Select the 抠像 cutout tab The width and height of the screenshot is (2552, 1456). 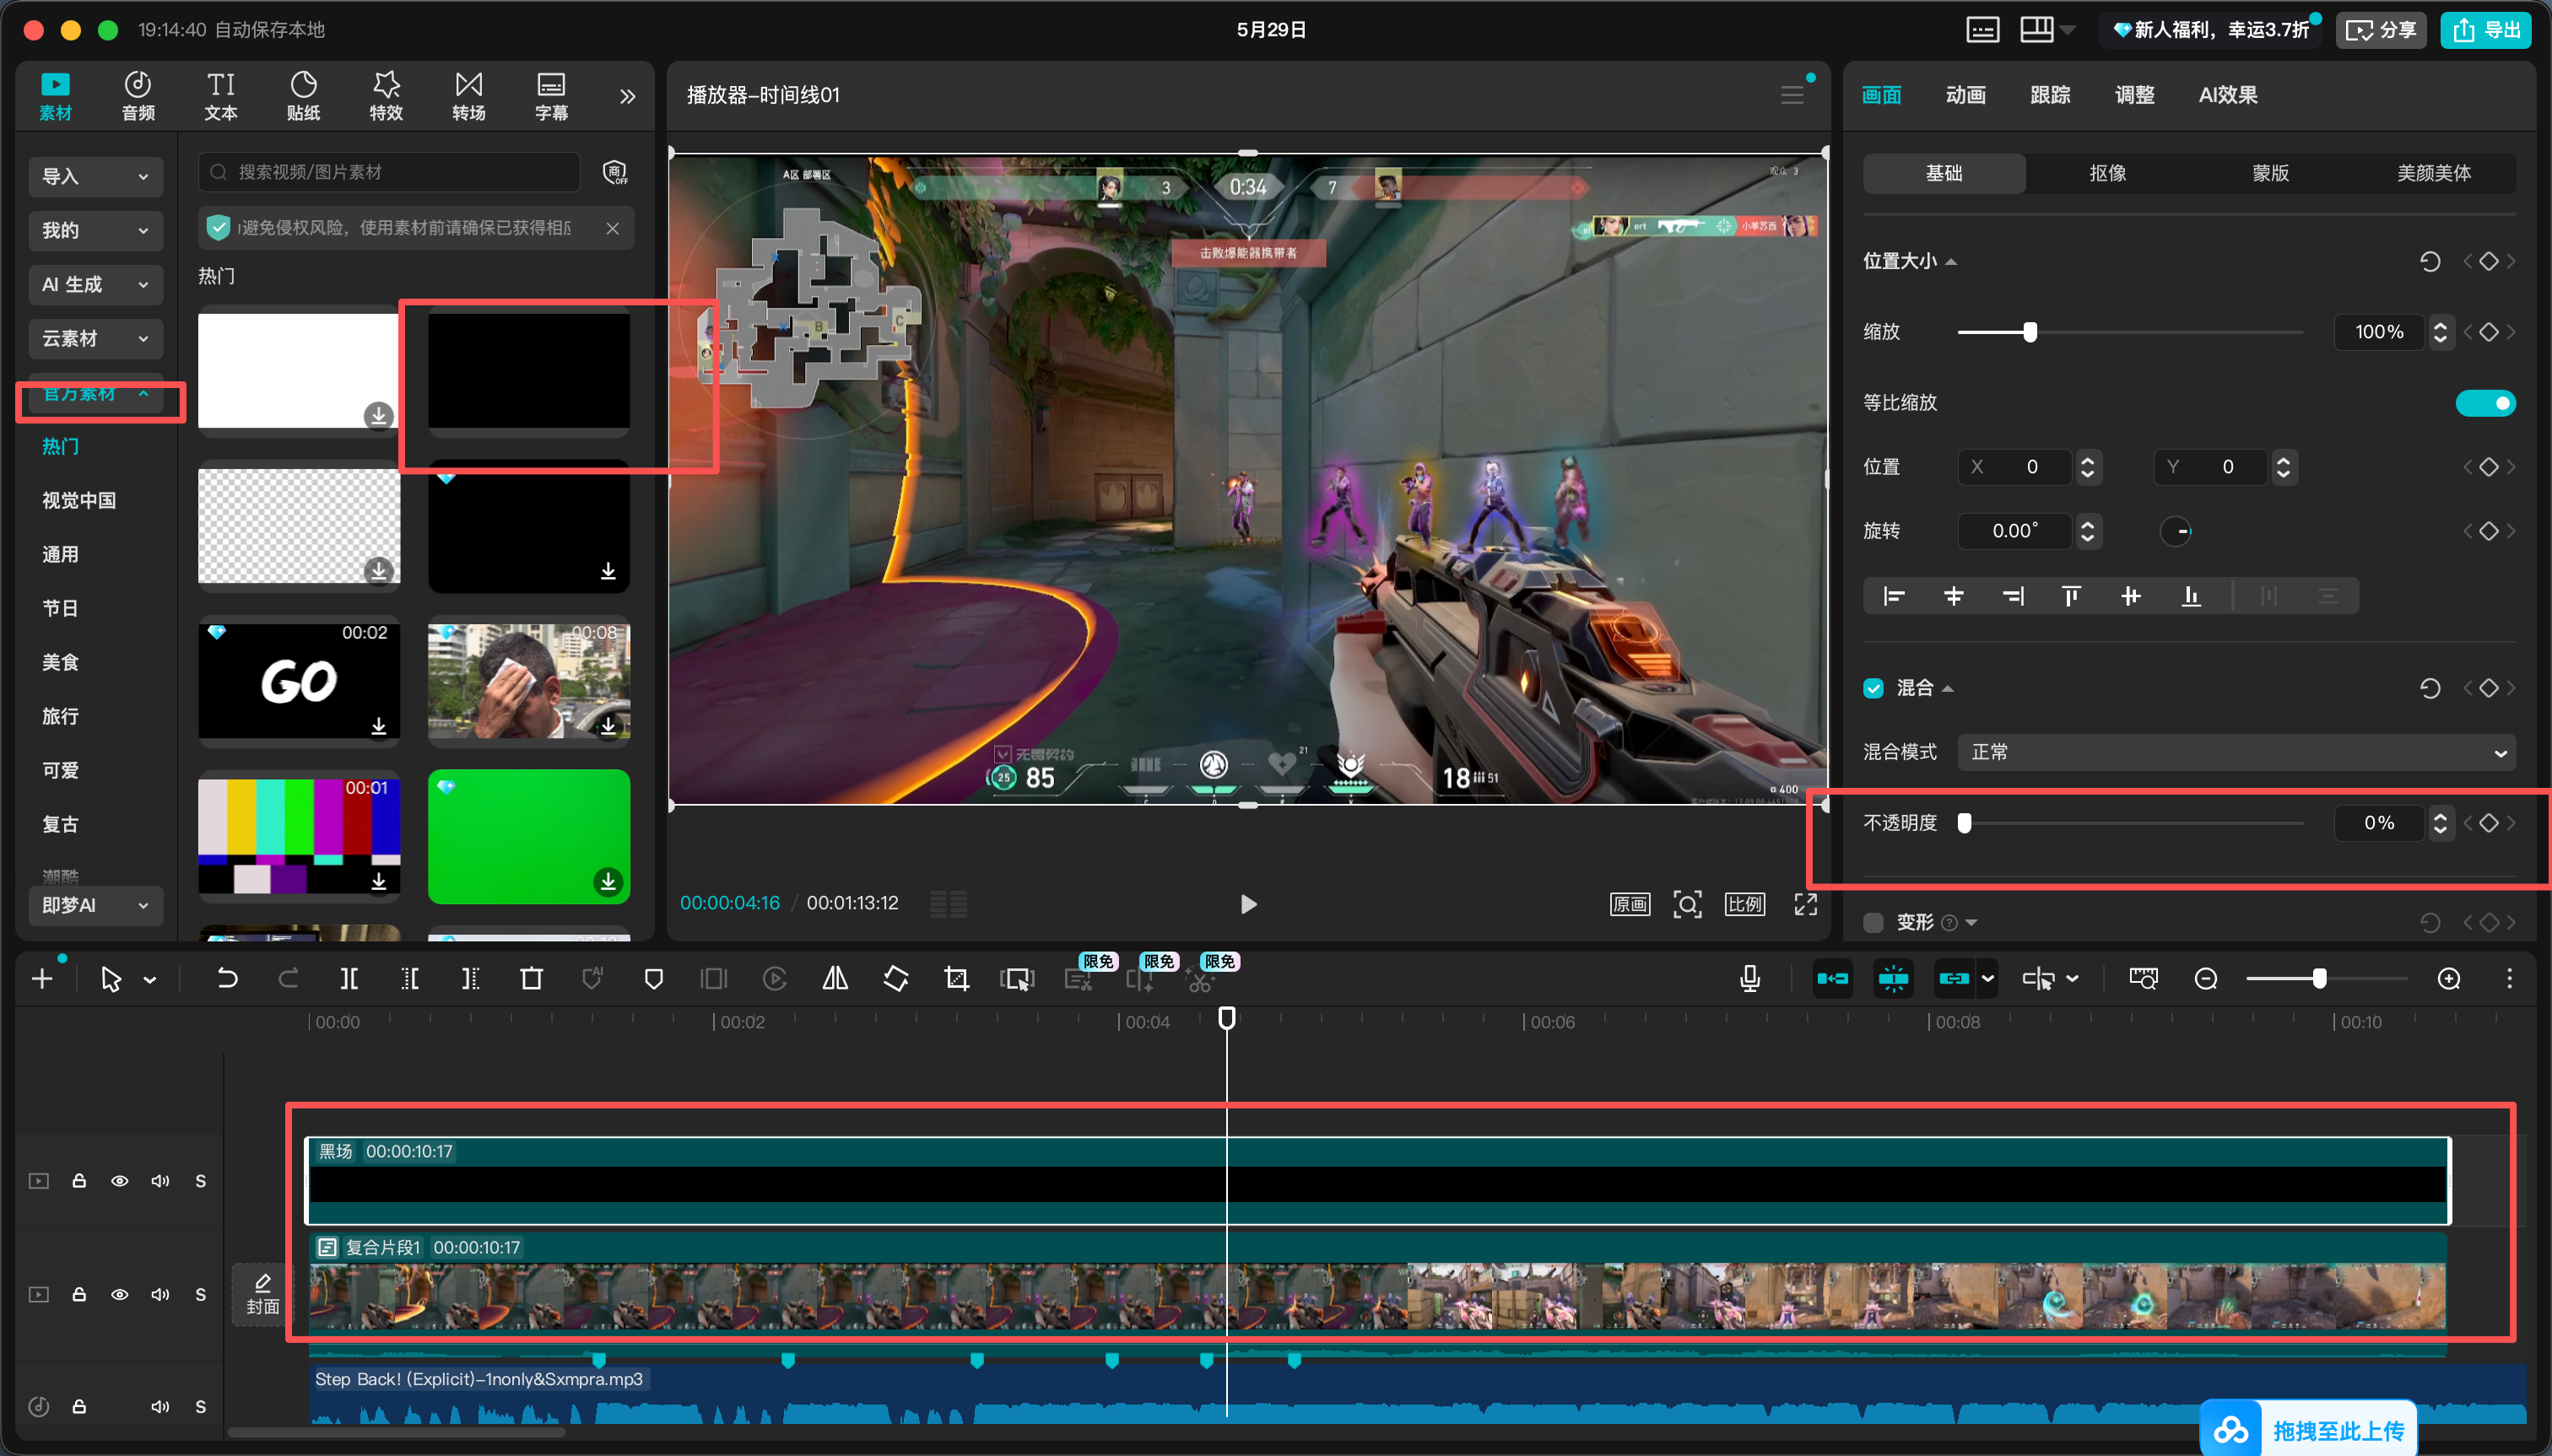[2108, 173]
